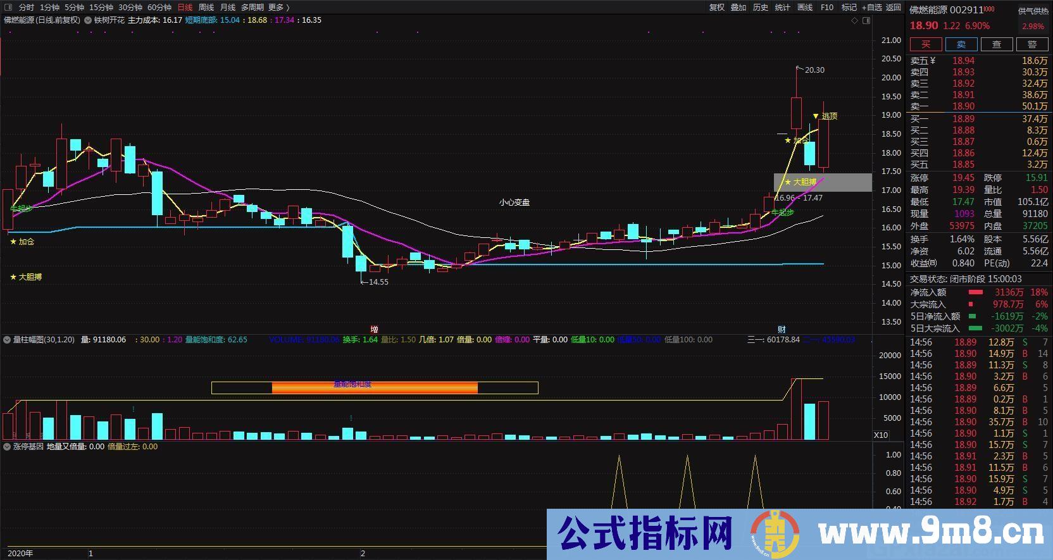The width and height of the screenshot is (1053, 560).
Task: Toggle the right panel icon above price axis
Action: pyautogui.click(x=867, y=20)
